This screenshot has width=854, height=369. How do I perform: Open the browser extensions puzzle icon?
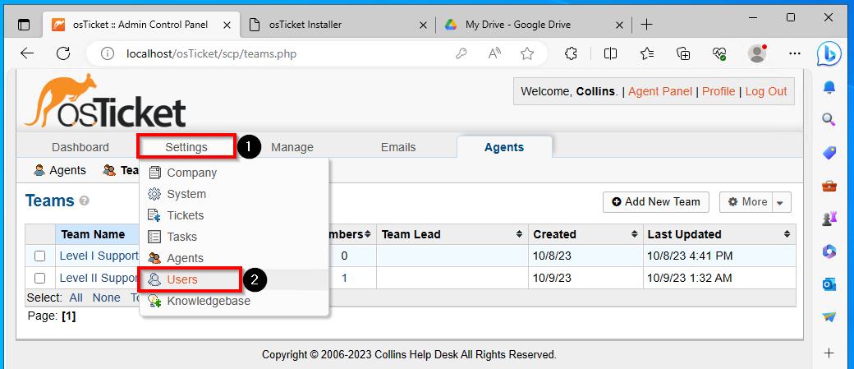(x=571, y=53)
